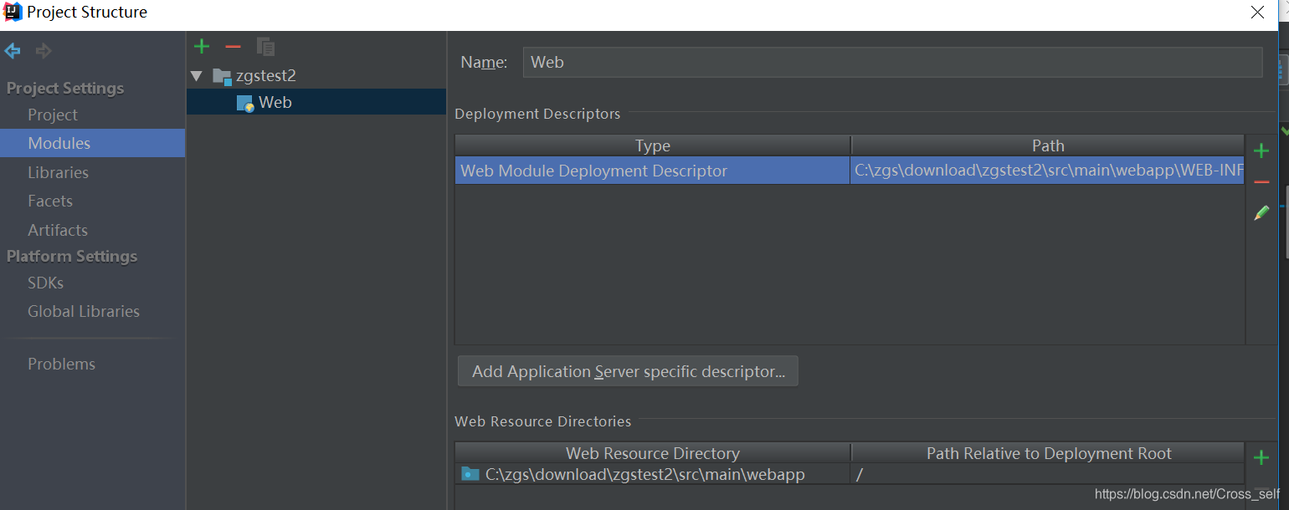
Task: Close the Project Structure dialog
Action: 1257,12
